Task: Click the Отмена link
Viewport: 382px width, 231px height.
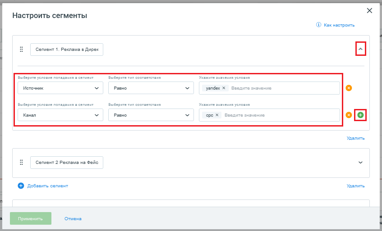Action: (73, 218)
